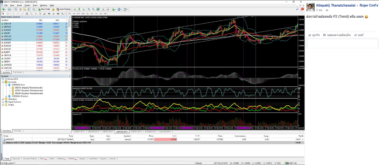Image resolution: width=379 pixels, height=165 pixels.
Task: Select the zoom in magnifier icon
Action: tap(89, 9)
